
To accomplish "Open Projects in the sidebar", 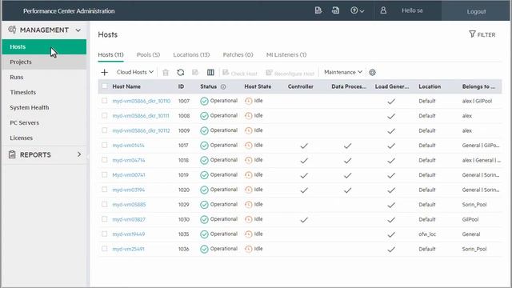I will [x=44, y=62].
